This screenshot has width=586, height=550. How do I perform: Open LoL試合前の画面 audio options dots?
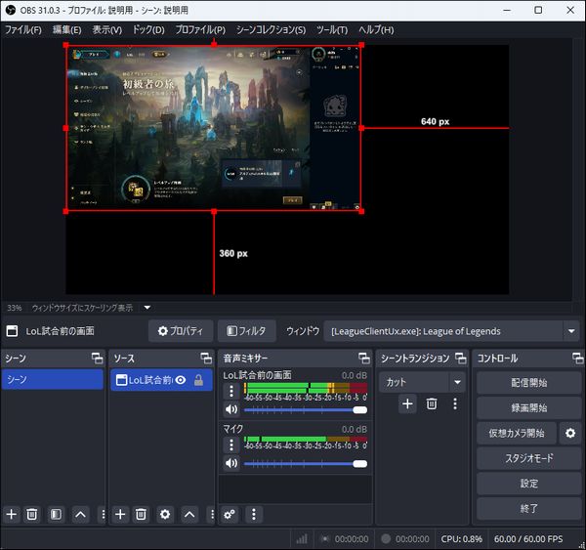(231, 391)
